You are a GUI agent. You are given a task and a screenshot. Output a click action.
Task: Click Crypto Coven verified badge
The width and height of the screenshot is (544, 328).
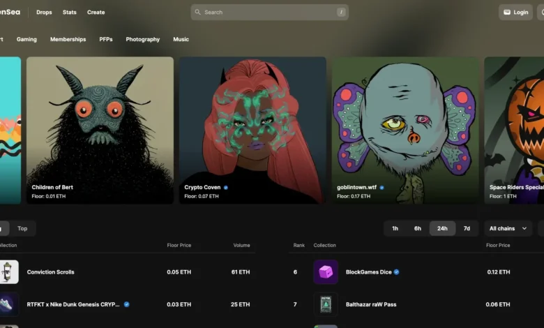(226, 188)
